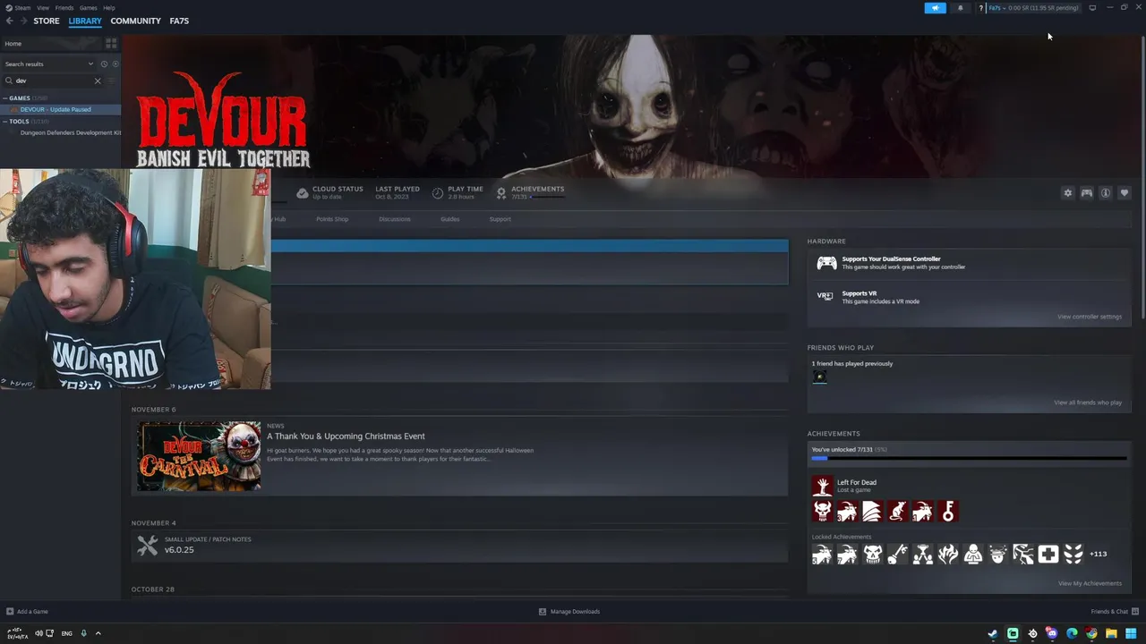Go to the STORE tab
Viewport: 1146px width, 644px height.
coord(47,21)
